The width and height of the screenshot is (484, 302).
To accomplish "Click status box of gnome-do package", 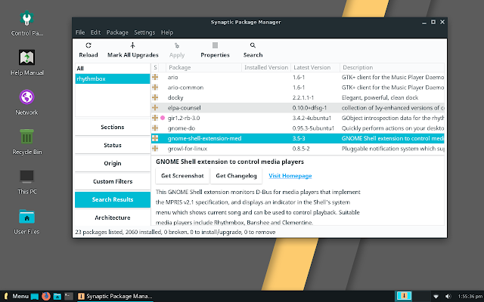I will point(155,128).
